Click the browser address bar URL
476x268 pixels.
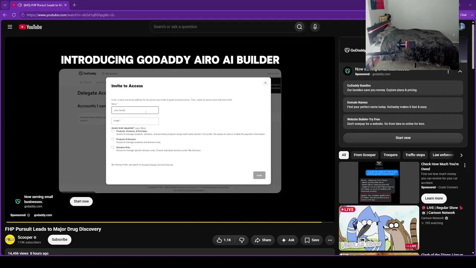click(70, 15)
